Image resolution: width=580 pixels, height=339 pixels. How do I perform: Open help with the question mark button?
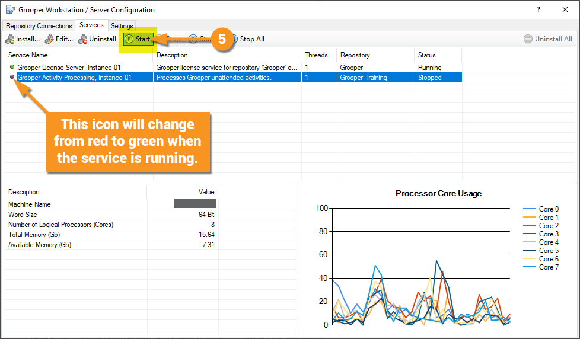tap(538, 9)
